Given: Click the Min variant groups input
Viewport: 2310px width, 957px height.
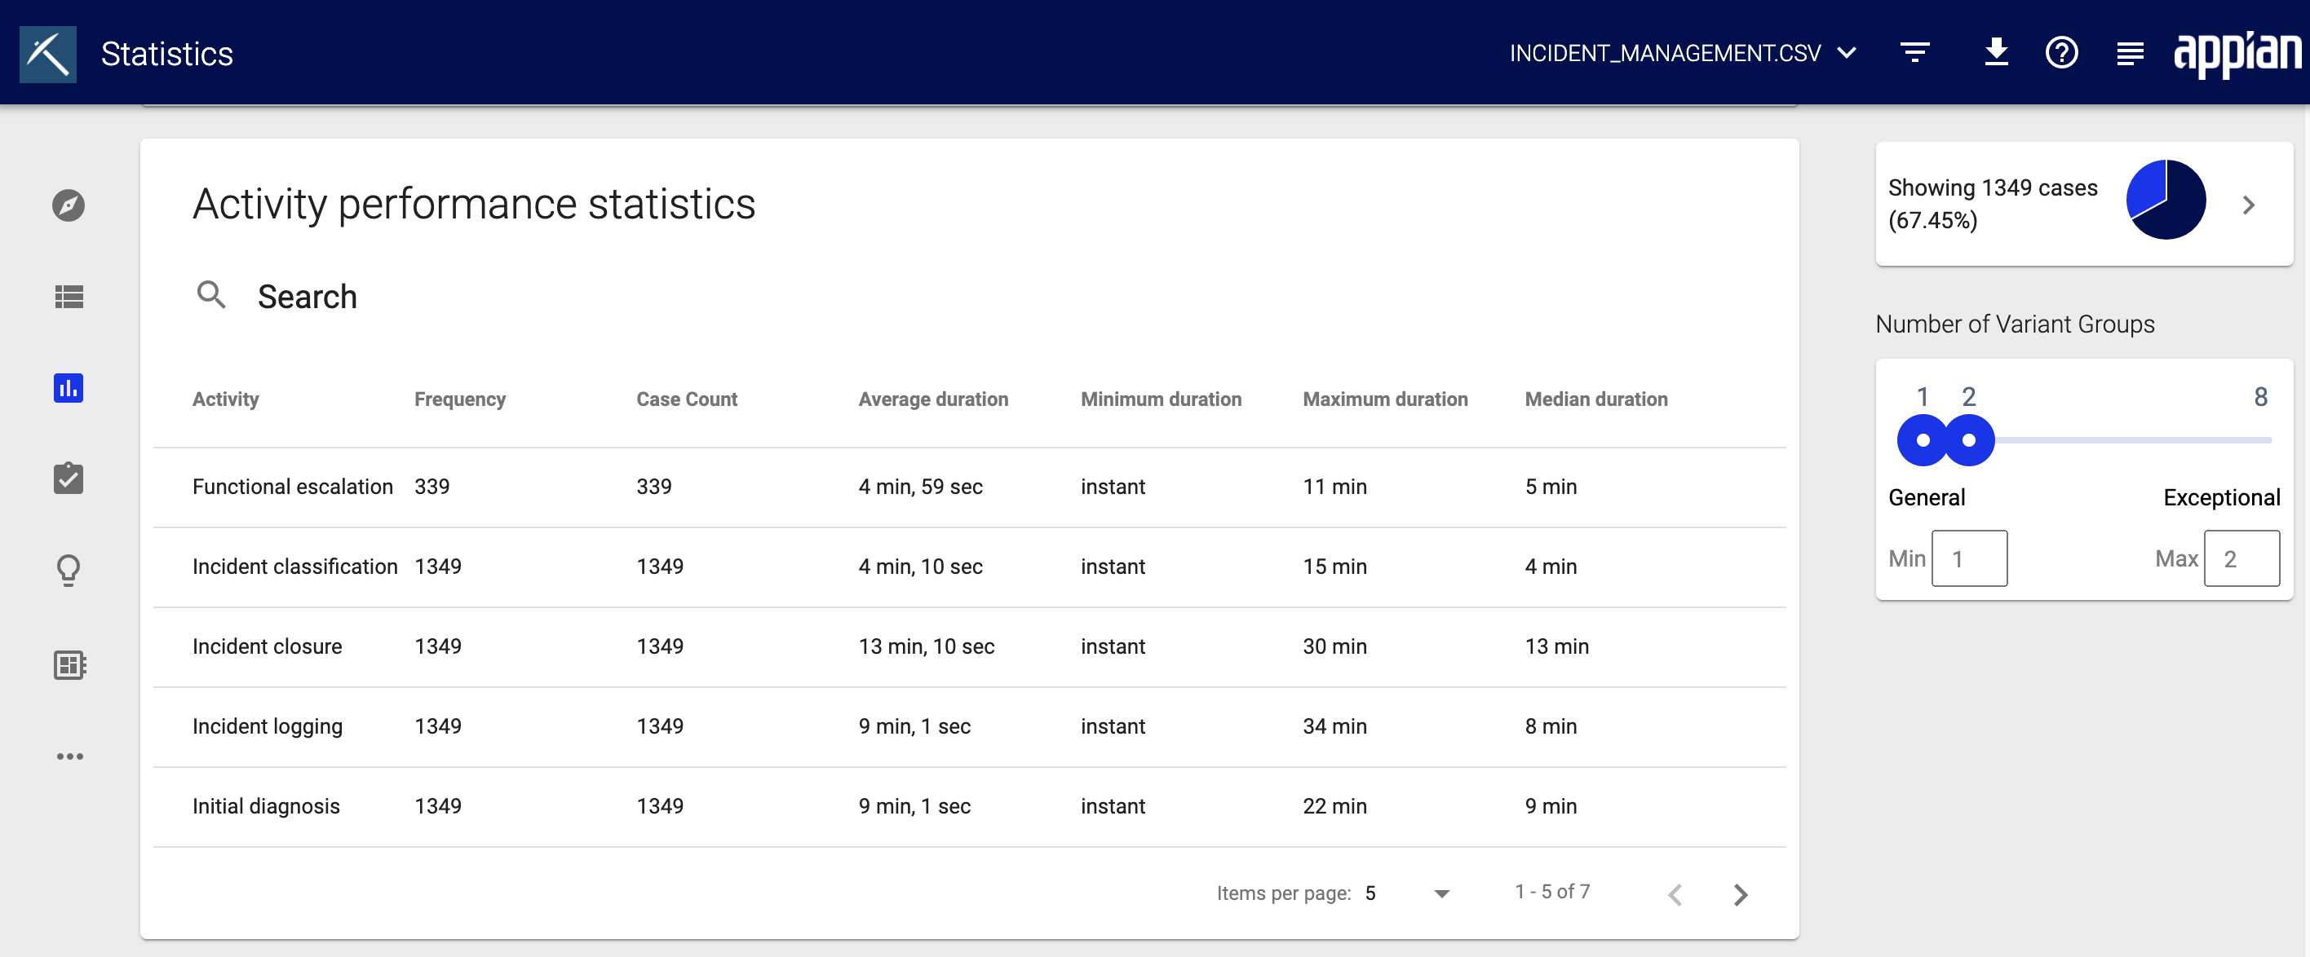Looking at the screenshot, I should [1968, 558].
